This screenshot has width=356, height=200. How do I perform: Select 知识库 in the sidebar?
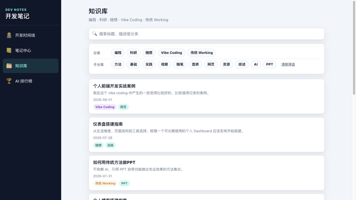coord(31,66)
